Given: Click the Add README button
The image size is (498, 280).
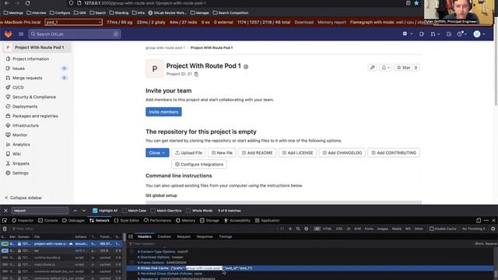Looking at the screenshot, I should (x=258, y=152).
